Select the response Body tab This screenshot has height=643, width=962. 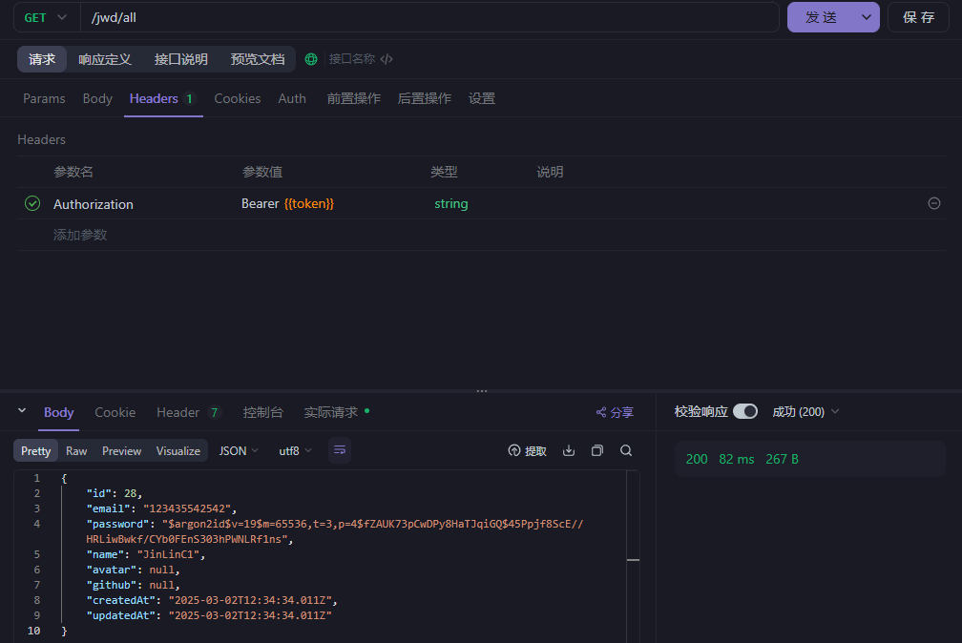click(59, 412)
